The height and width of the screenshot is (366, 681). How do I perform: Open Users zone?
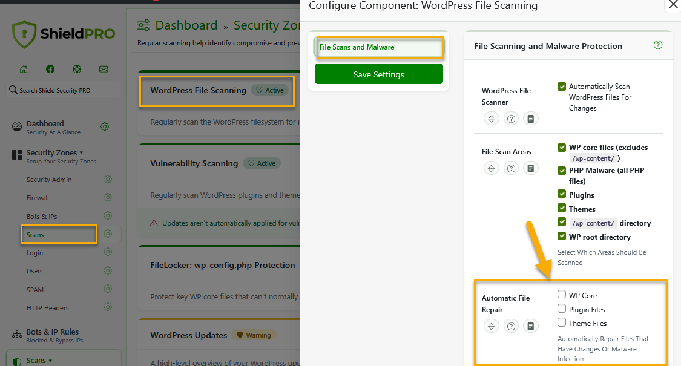[x=35, y=272]
